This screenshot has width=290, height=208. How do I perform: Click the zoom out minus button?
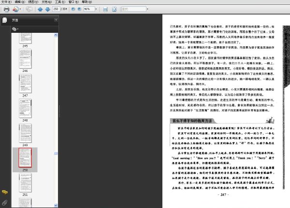tap(73, 9)
